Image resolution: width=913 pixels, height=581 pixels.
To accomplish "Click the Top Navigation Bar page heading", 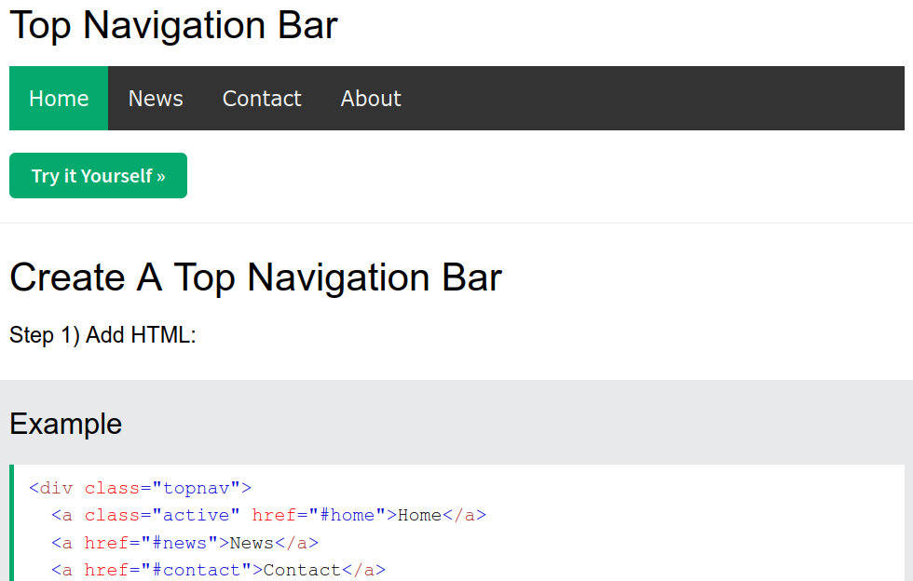I will tap(173, 25).
